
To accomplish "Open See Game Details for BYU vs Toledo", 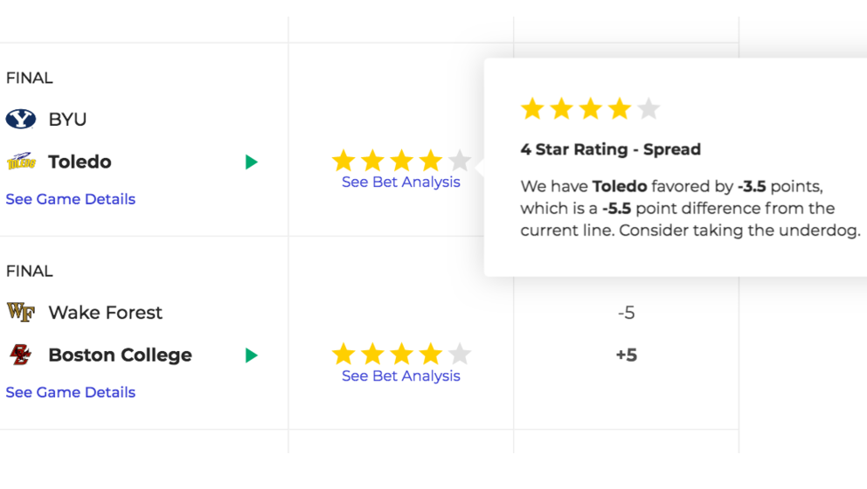I will tap(71, 199).
